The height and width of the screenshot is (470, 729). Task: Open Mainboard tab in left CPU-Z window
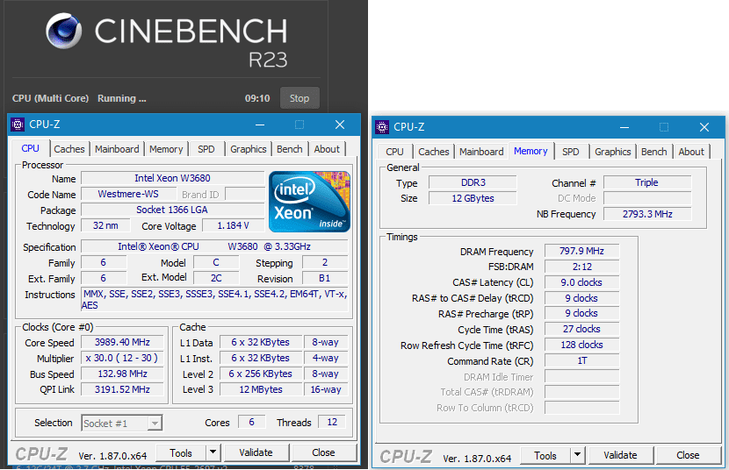click(x=117, y=149)
